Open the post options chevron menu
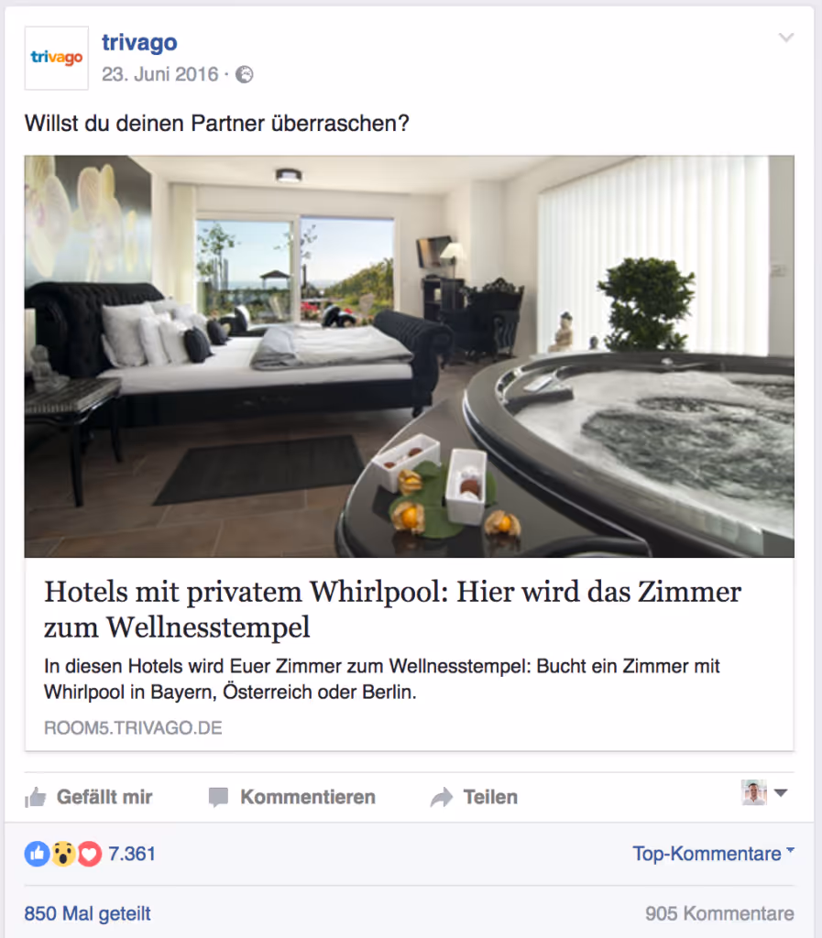The image size is (822, 938). 786,38
